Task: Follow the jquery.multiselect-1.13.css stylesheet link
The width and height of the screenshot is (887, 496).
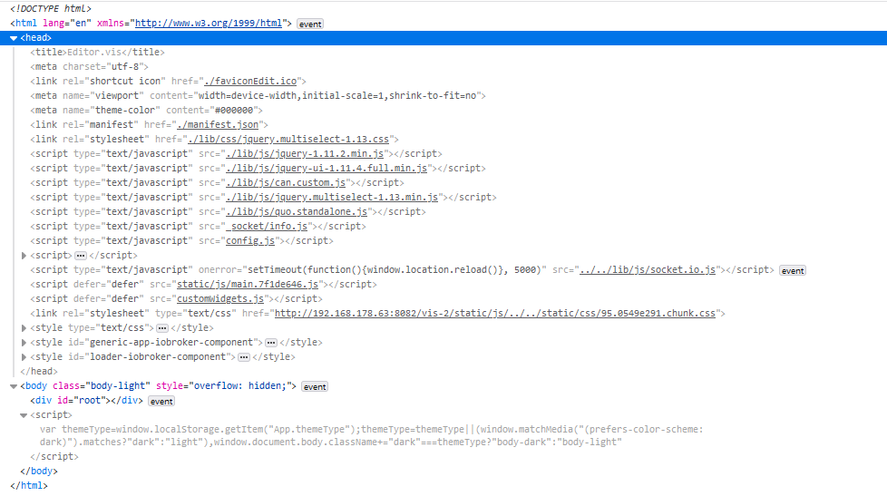Action: tap(289, 139)
